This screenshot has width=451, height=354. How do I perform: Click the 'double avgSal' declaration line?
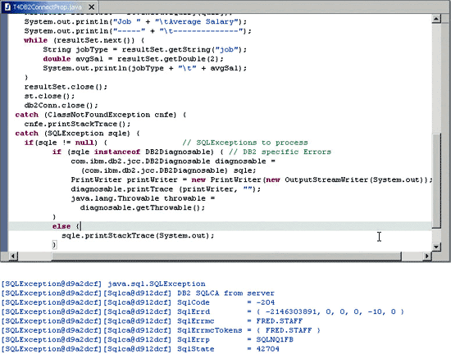tap(133, 59)
